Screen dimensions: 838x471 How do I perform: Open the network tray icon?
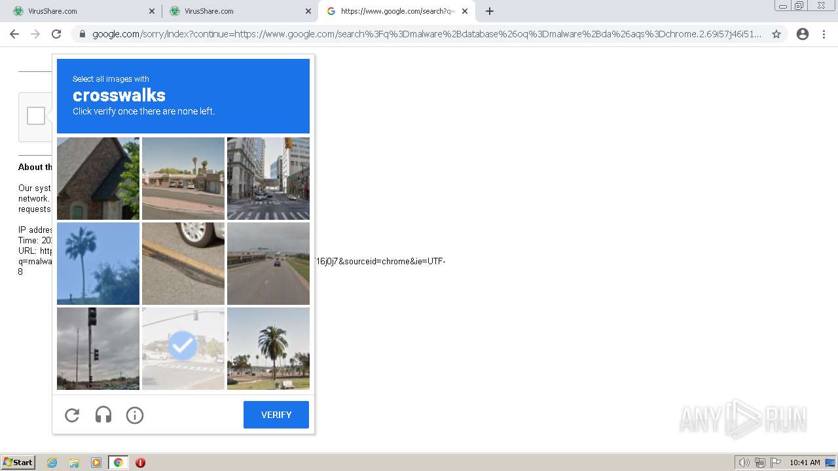point(760,462)
